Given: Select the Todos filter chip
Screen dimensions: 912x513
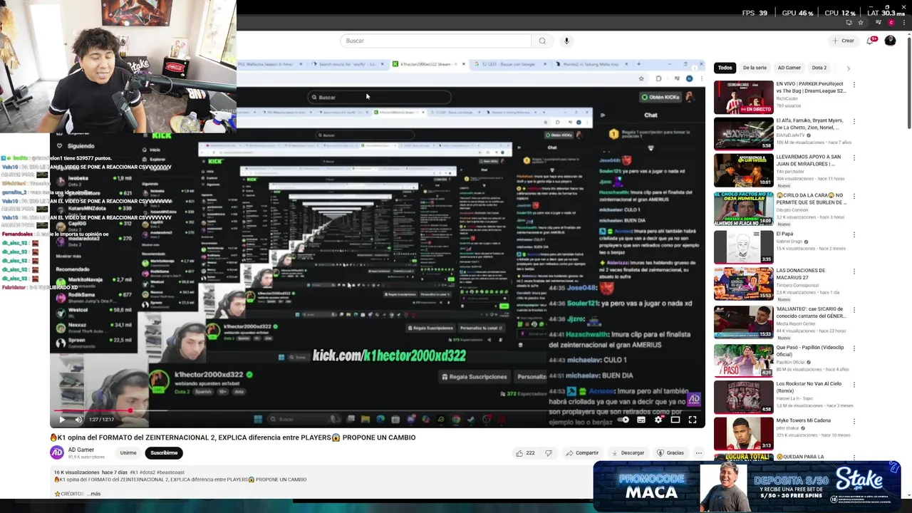Looking at the screenshot, I should [725, 68].
